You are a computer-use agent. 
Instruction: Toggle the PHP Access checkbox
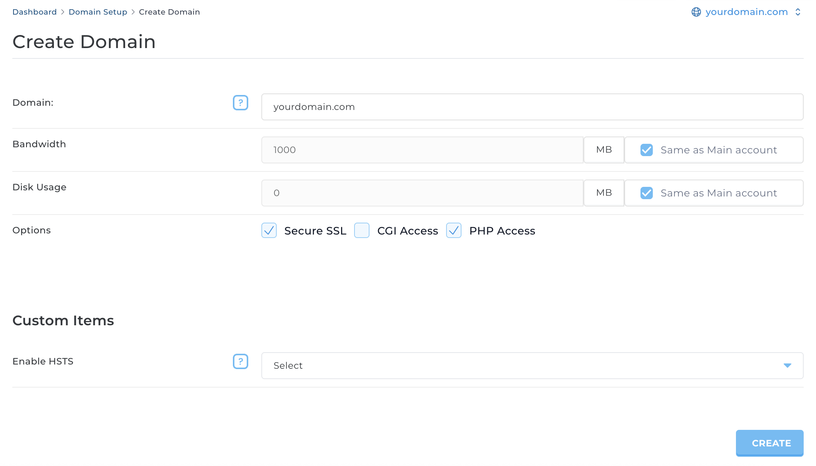point(454,231)
